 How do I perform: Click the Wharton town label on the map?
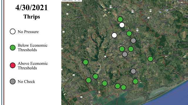(x=136, y=33)
